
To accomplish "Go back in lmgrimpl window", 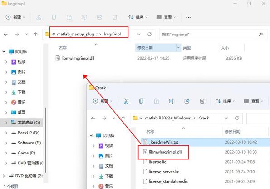I will coord(6,34).
